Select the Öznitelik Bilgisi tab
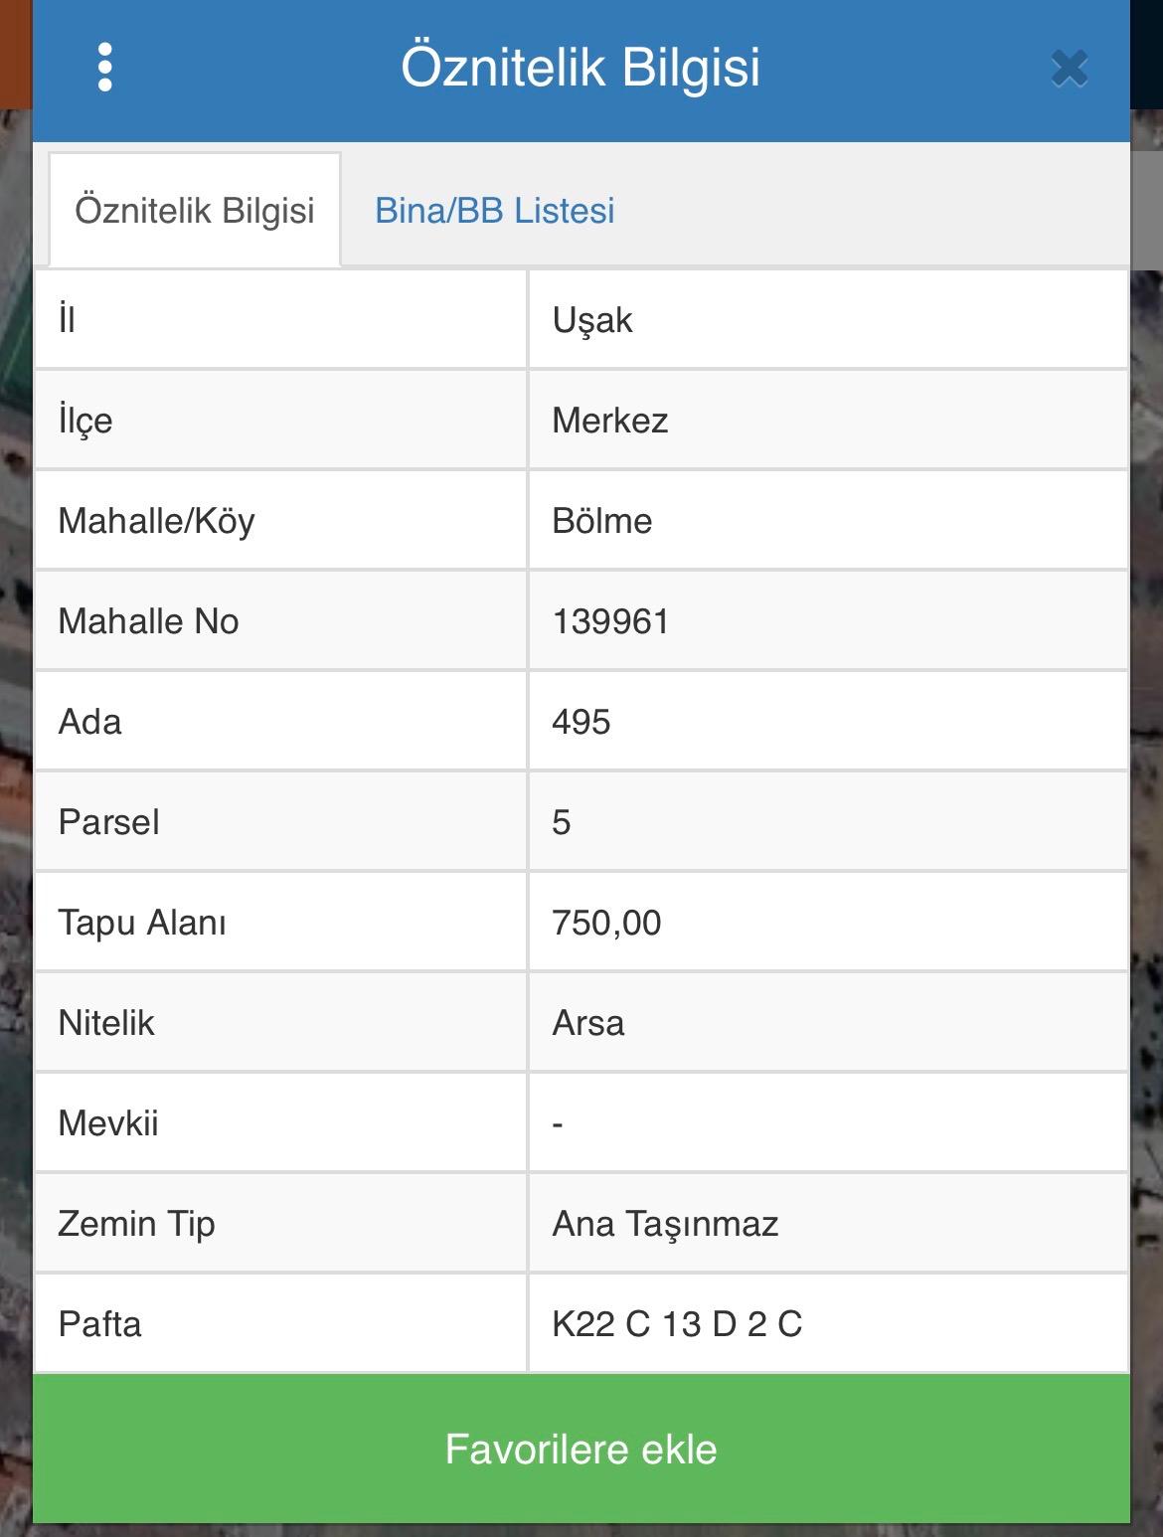1163x1537 pixels. (195, 210)
